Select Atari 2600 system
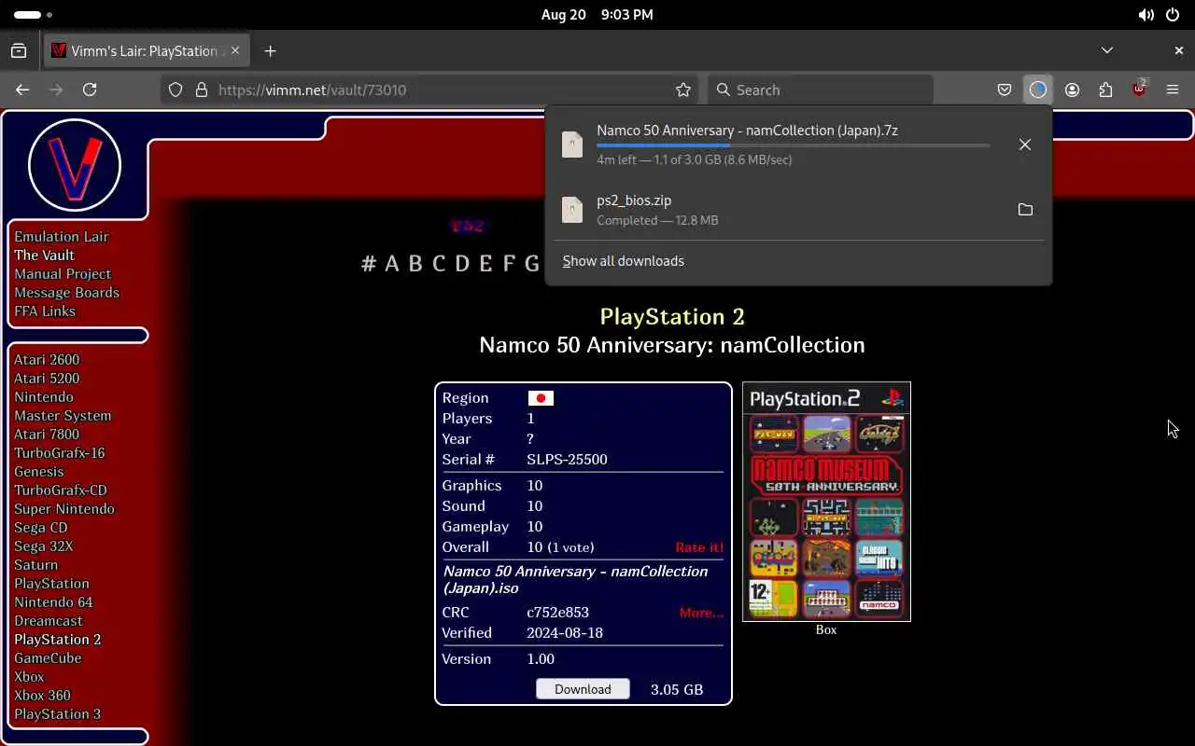This screenshot has height=746, width=1195. pyautogui.click(x=47, y=360)
